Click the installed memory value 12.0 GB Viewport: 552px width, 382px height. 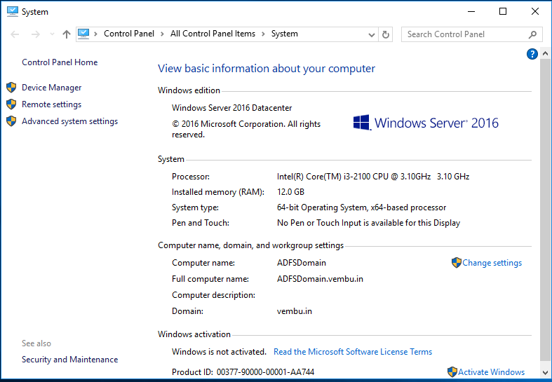point(290,192)
